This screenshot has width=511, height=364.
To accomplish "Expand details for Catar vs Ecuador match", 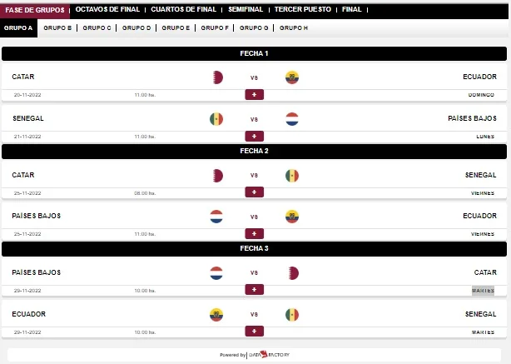I will coord(254,95).
